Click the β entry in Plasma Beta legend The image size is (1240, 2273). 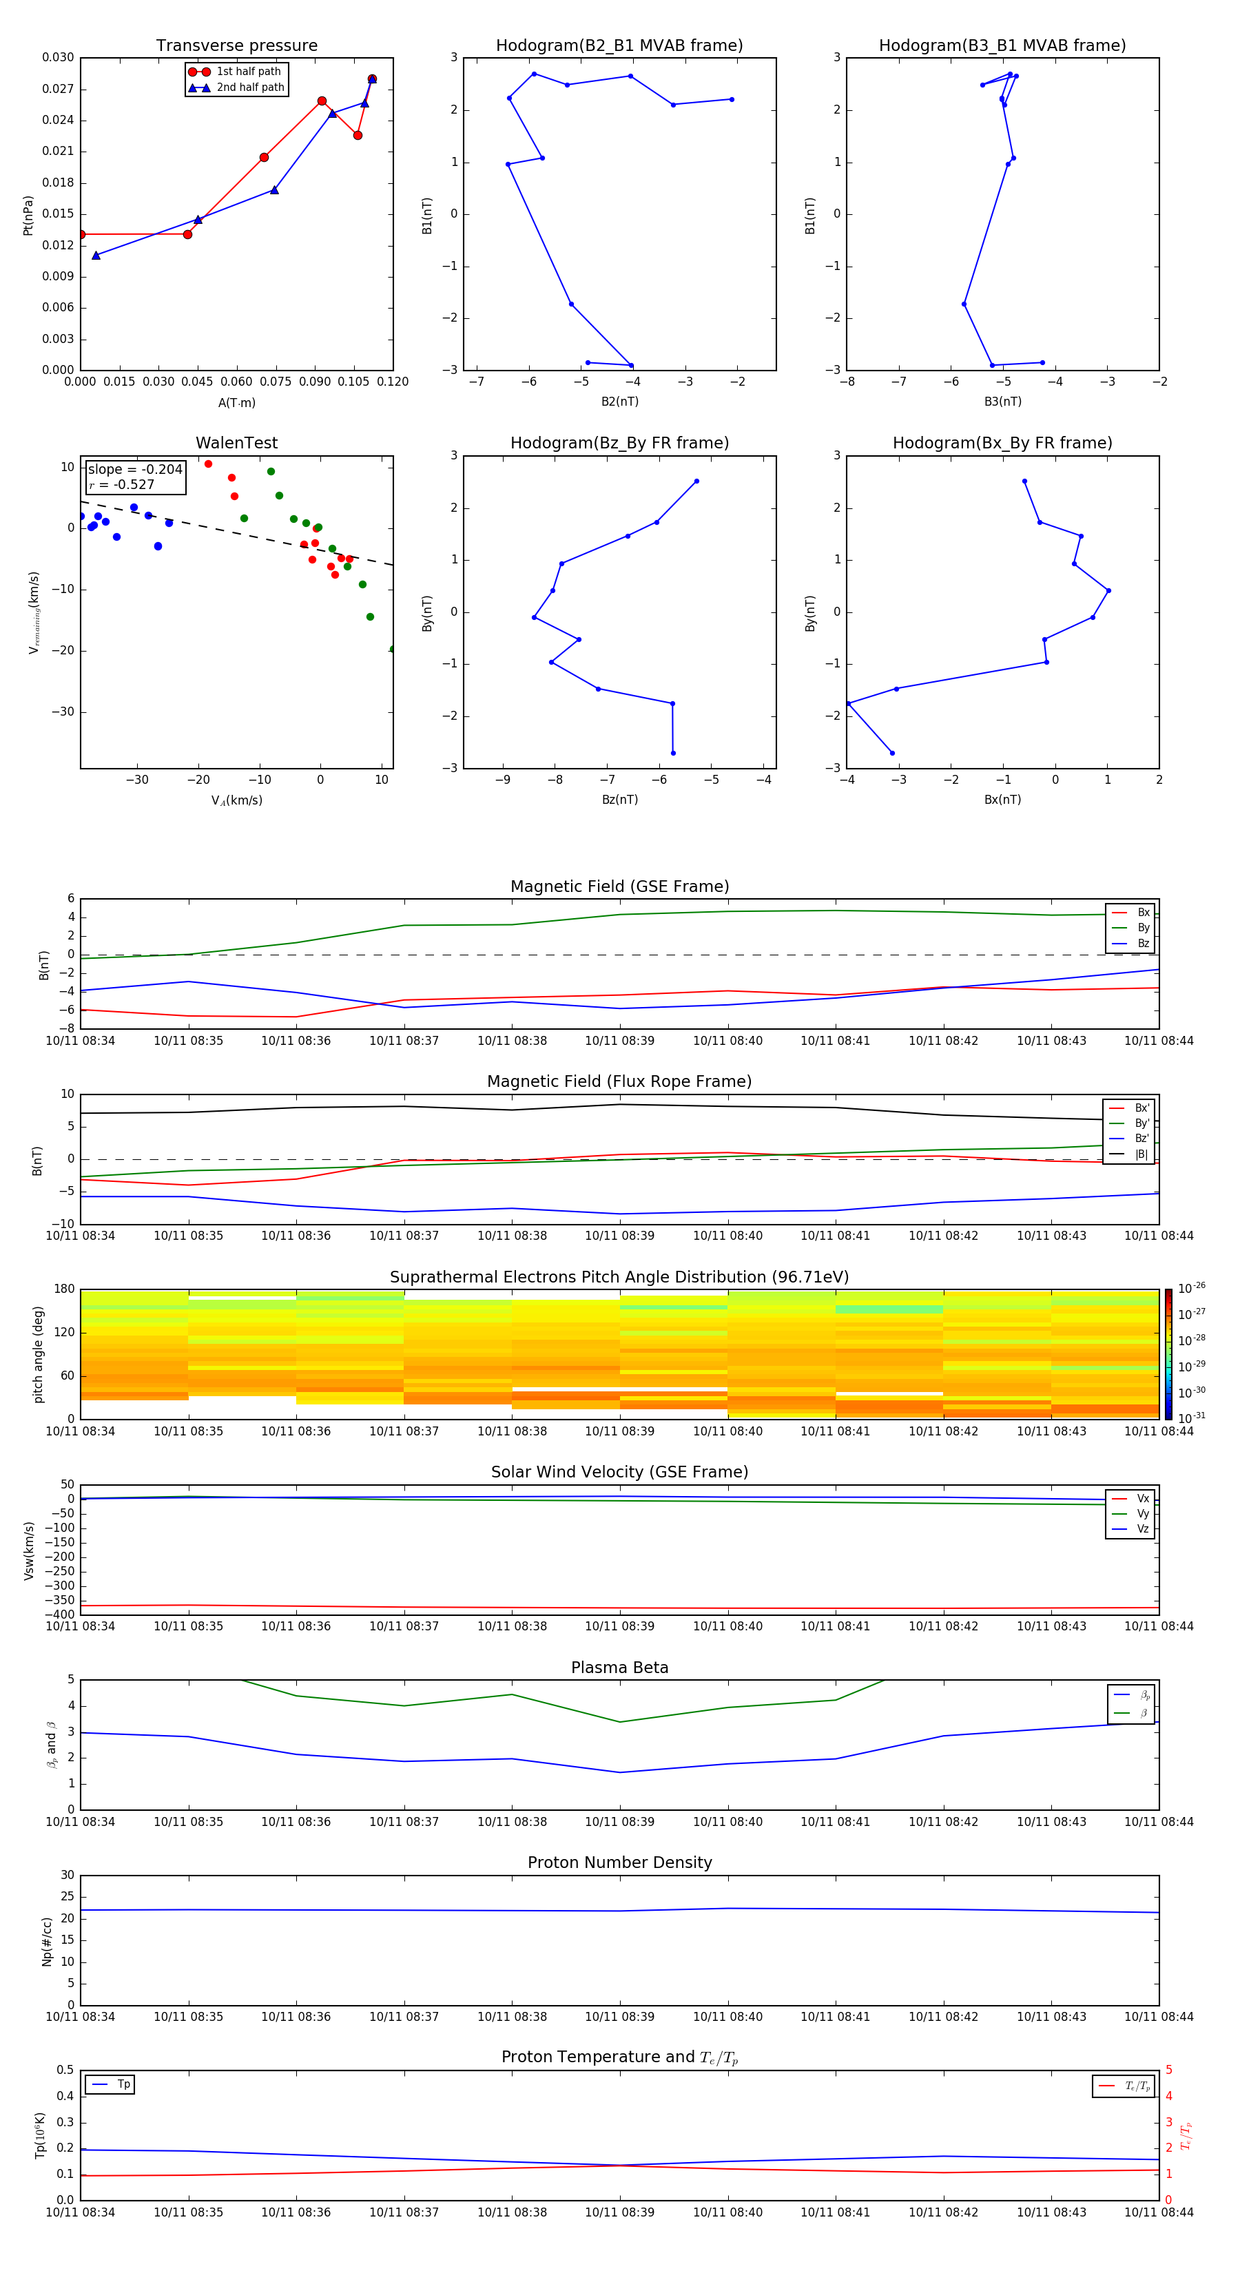coord(1131,1713)
